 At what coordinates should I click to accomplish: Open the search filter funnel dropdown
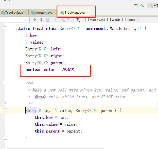[x=78, y=20]
